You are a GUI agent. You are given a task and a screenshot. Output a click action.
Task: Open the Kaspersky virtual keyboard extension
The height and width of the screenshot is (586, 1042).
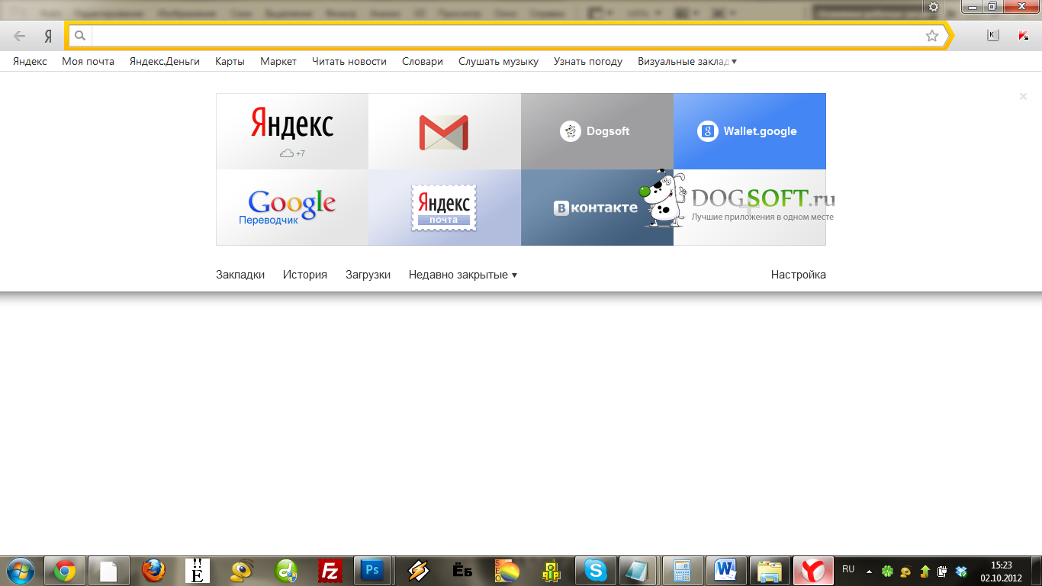(992, 35)
